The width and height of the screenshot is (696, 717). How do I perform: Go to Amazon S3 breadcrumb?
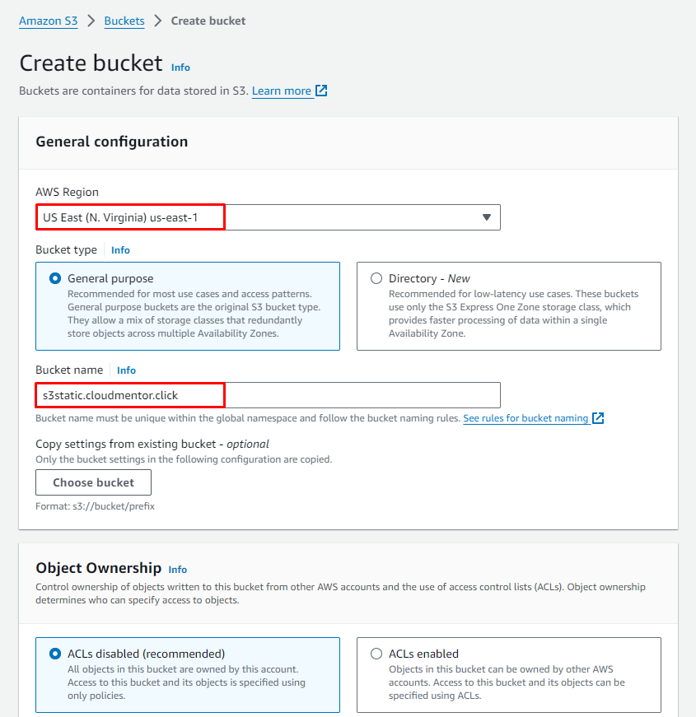pos(49,21)
